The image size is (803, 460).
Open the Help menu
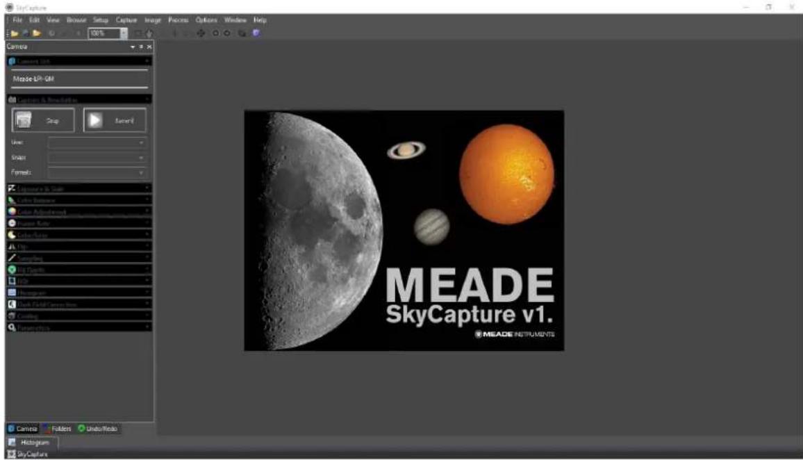coord(260,20)
